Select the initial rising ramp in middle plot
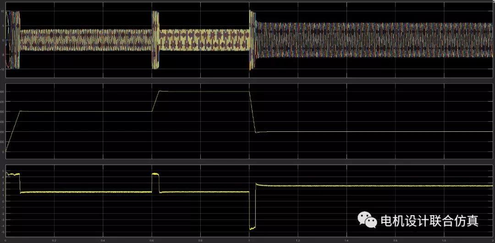The width and height of the screenshot is (495, 243). point(12,130)
